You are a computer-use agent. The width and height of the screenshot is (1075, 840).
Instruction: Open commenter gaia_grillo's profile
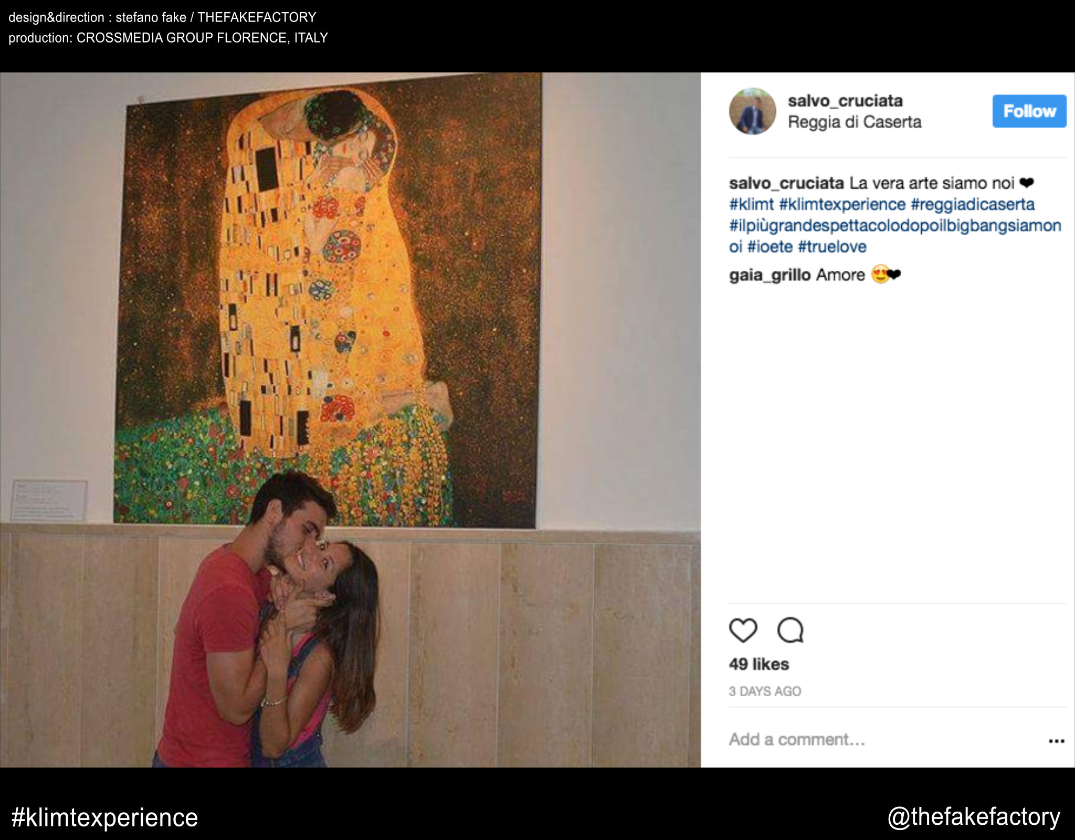tap(770, 275)
